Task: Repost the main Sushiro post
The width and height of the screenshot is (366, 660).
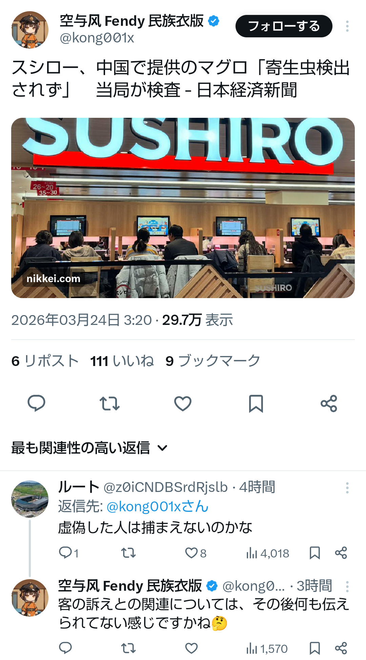Action: click(x=109, y=403)
